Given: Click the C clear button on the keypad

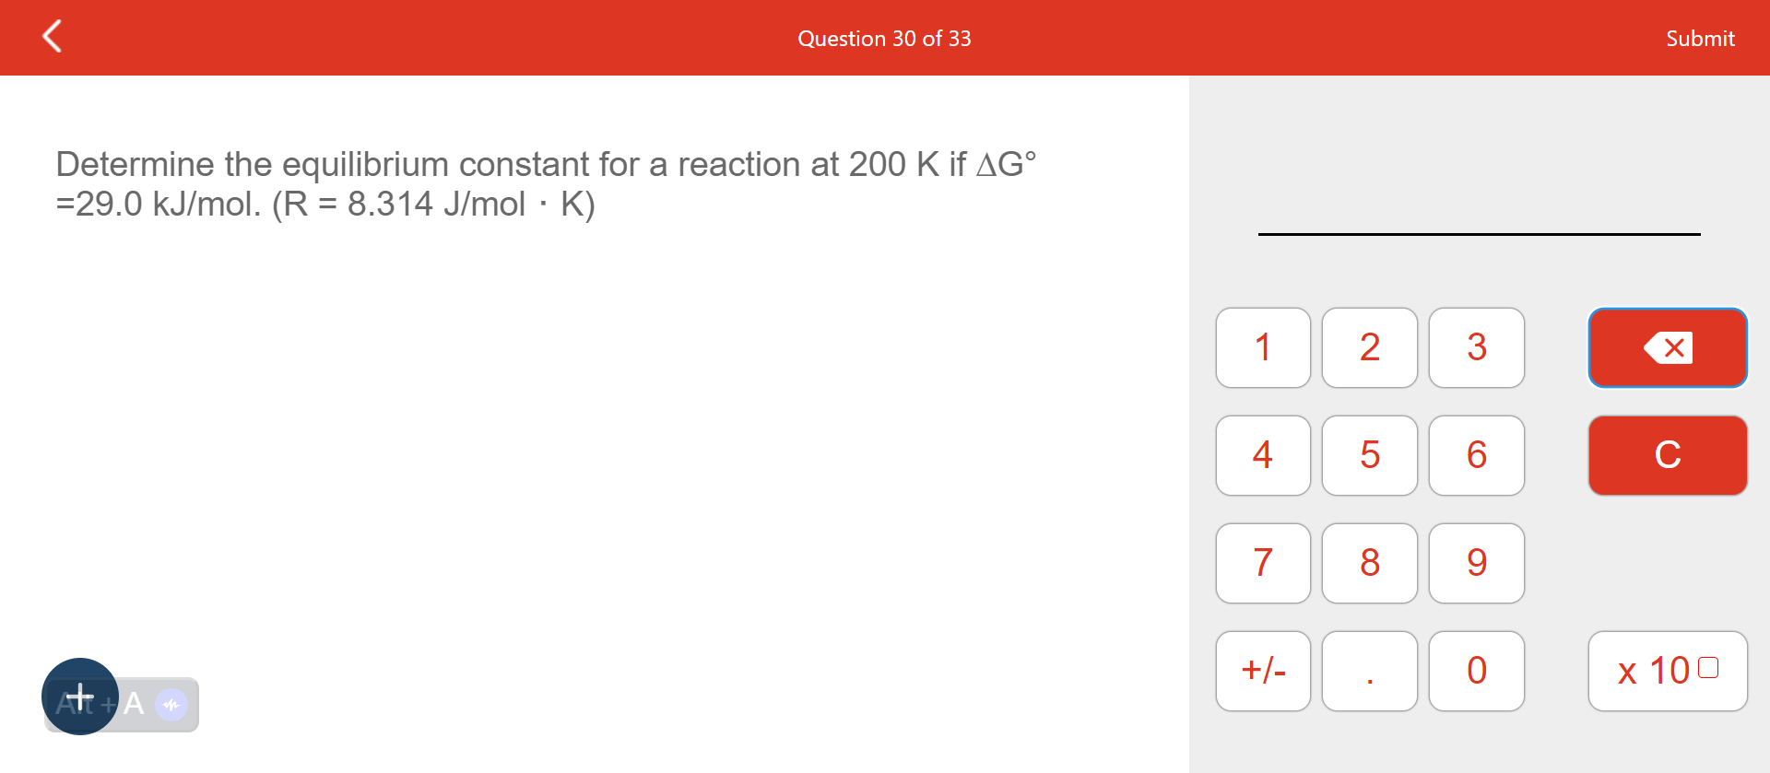Looking at the screenshot, I should tap(1667, 455).
